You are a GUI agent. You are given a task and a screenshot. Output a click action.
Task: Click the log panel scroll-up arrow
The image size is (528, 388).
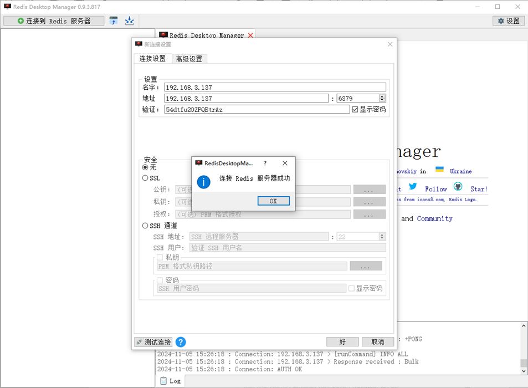pos(524,326)
